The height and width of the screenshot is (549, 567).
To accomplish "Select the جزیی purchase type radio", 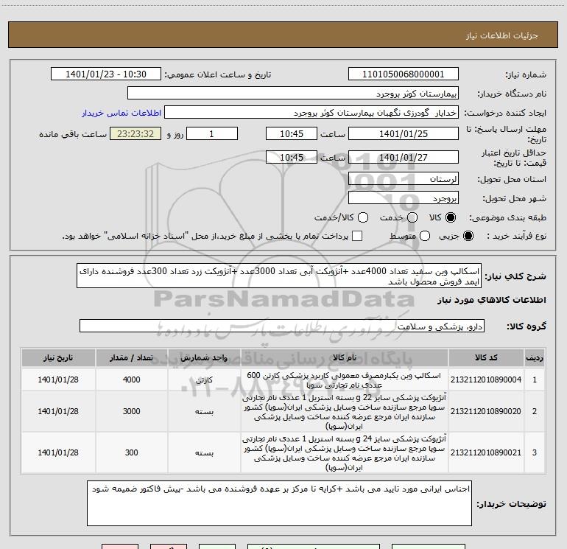I will 468,236.
